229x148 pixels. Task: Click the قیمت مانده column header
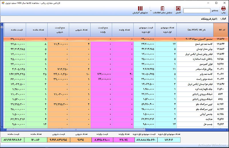15,30
